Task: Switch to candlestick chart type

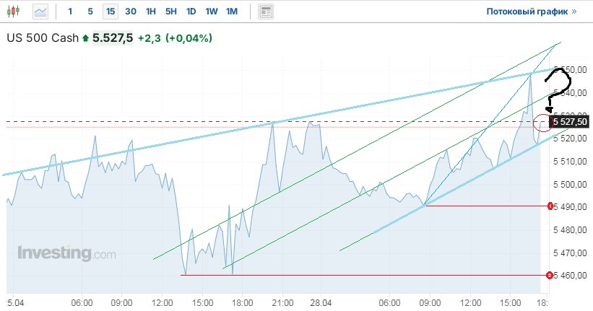Action: tap(16, 12)
